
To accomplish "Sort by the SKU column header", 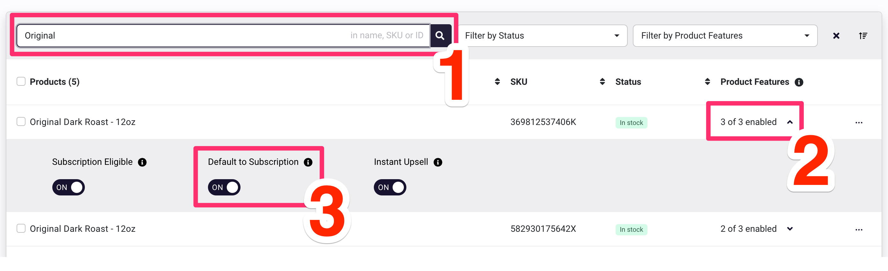I will 518,82.
